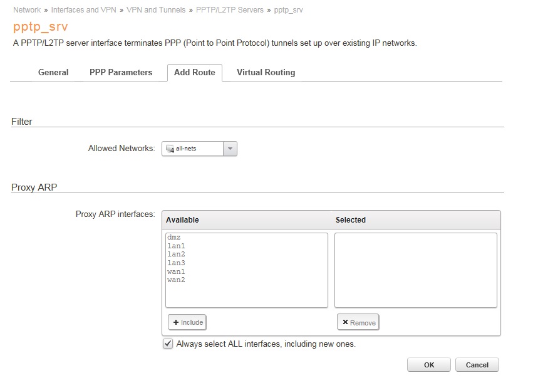Open the PPP Parameters tab
The width and height of the screenshot is (533, 390).
click(x=121, y=72)
